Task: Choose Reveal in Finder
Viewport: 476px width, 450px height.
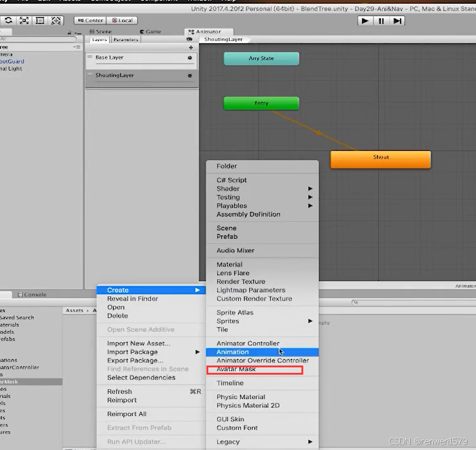Action: click(x=151, y=299)
